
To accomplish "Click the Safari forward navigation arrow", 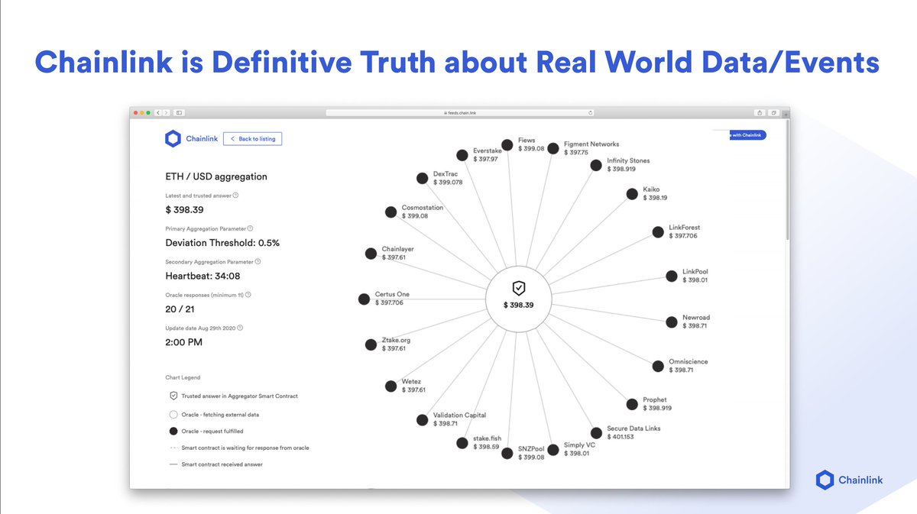I will pos(166,112).
